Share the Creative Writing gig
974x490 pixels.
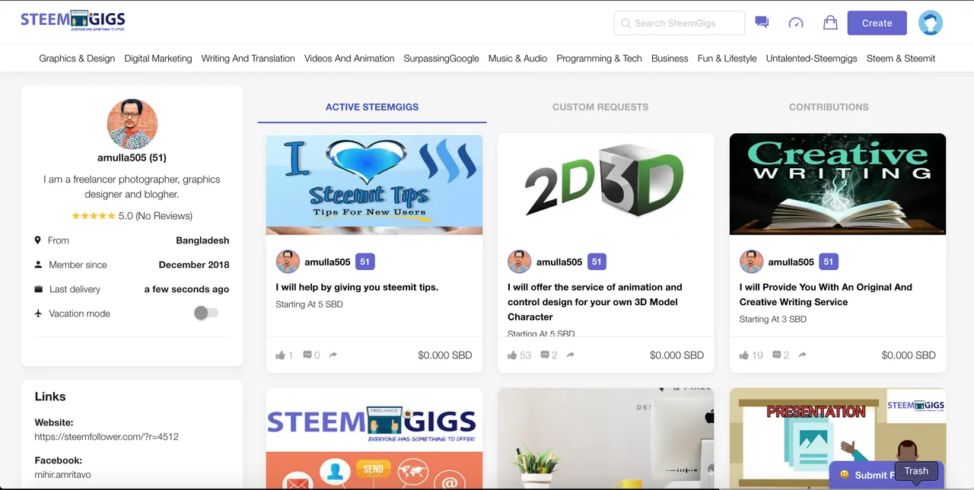pos(803,355)
